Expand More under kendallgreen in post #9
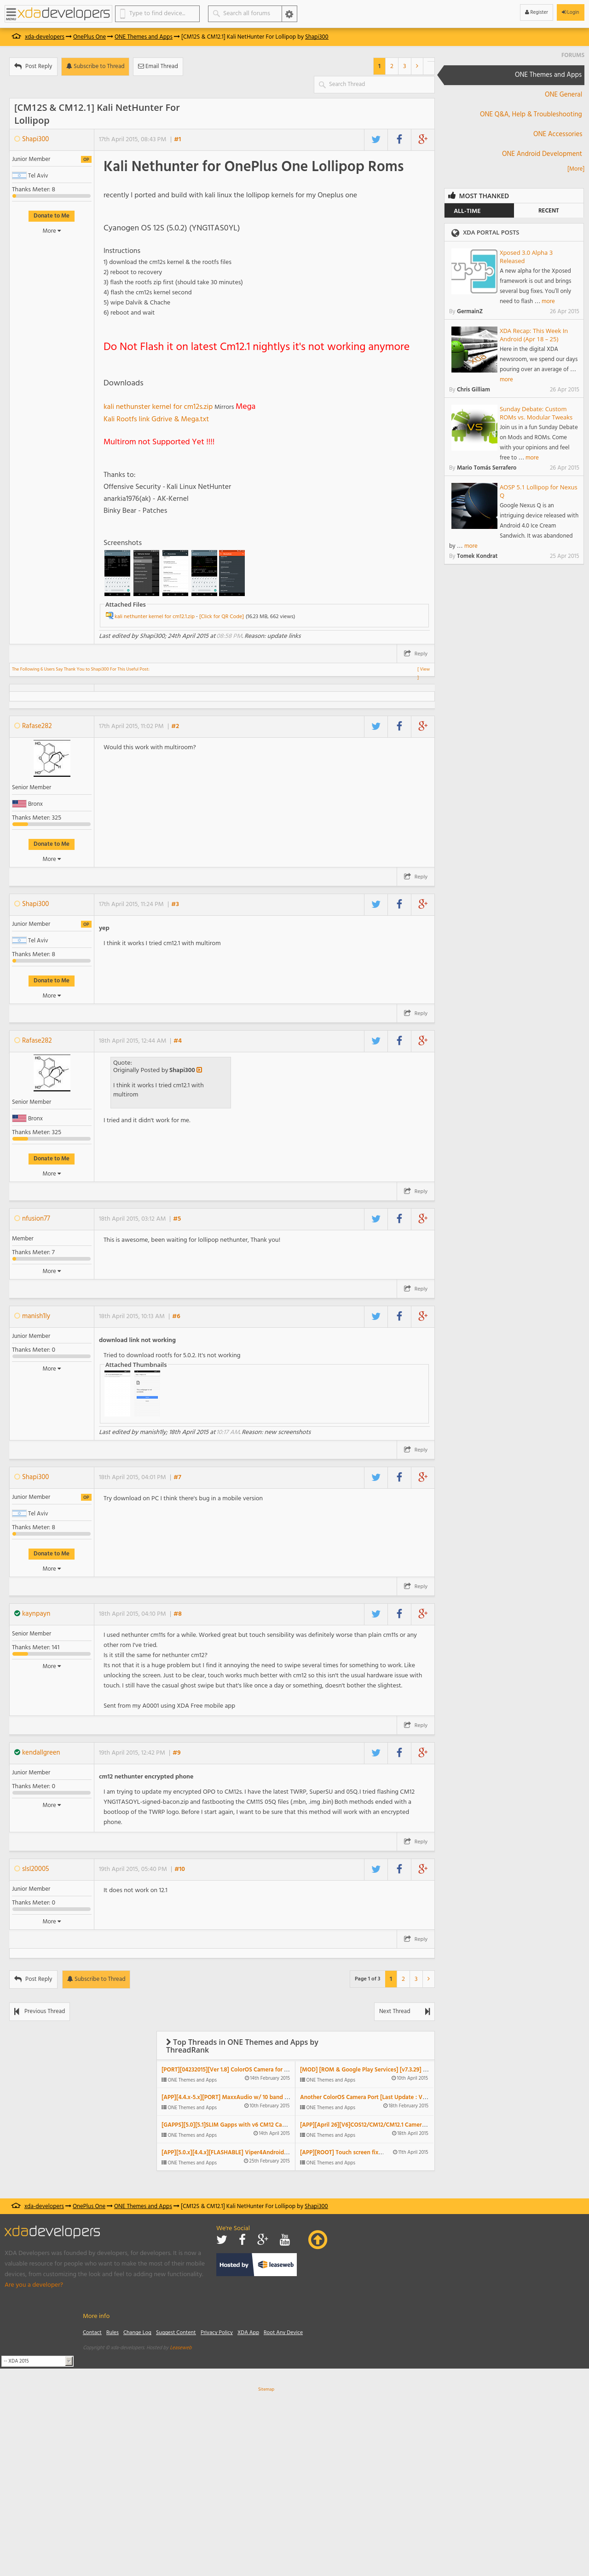 [x=51, y=1805]
